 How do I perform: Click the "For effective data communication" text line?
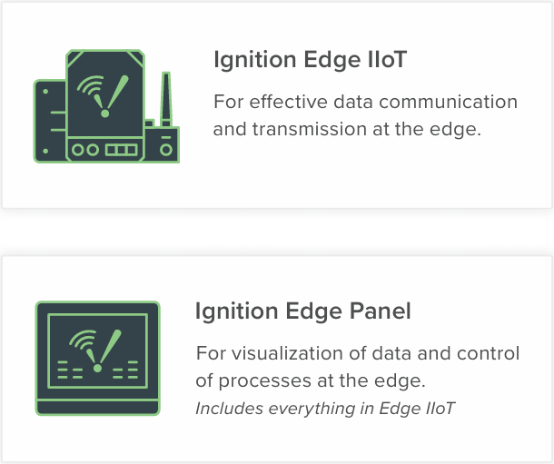(366, 102)
